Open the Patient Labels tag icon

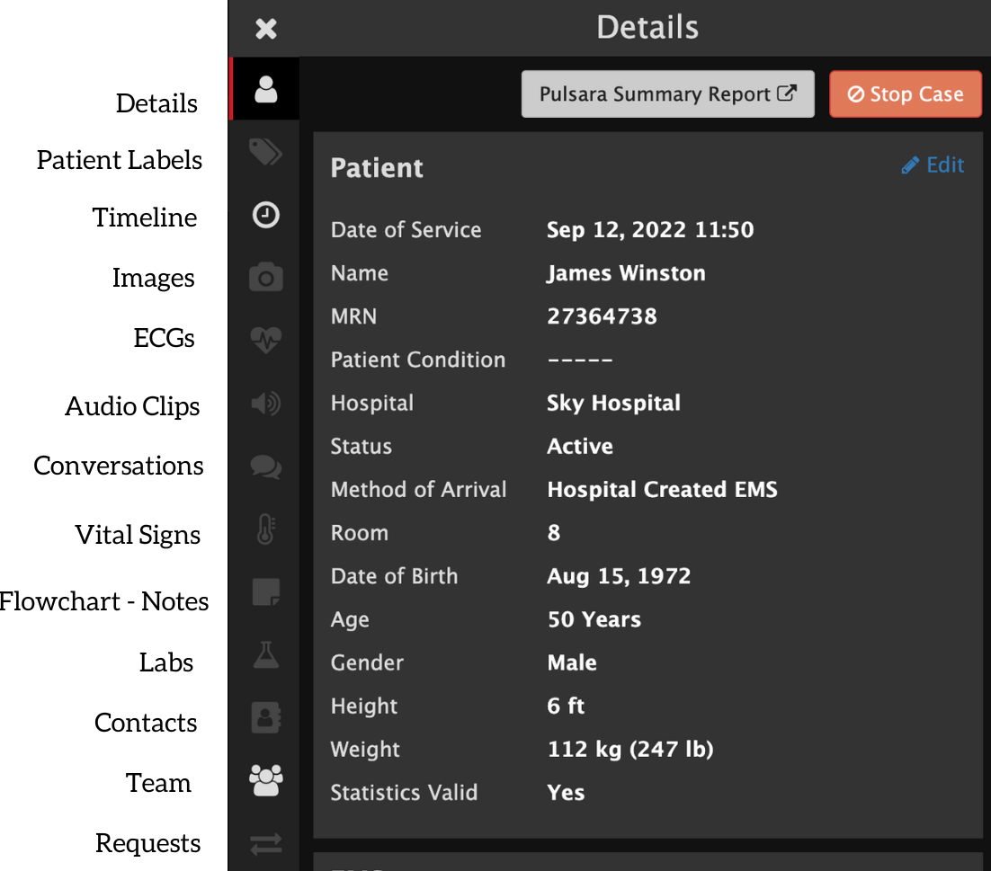pos(266,152)
